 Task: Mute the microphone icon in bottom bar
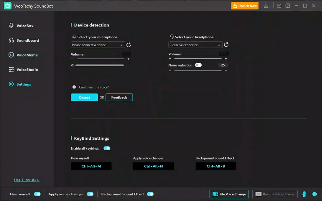click(304, 194)
